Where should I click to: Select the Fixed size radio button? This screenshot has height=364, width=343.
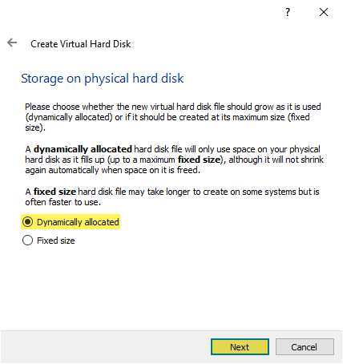coord(28,241)
